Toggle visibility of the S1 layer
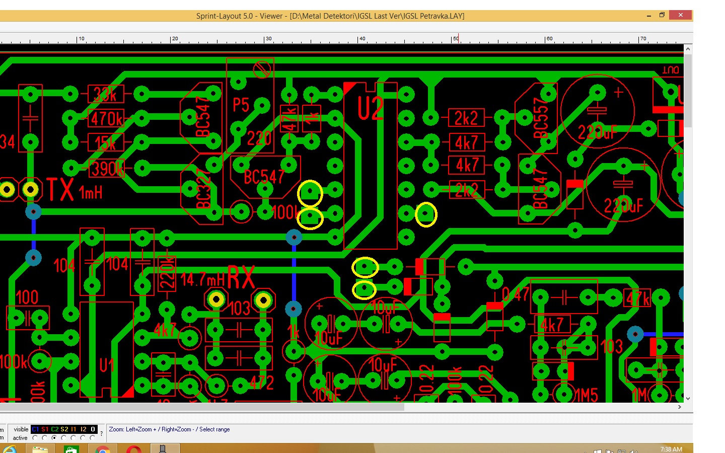725x453 pixels. pos(45,429)
